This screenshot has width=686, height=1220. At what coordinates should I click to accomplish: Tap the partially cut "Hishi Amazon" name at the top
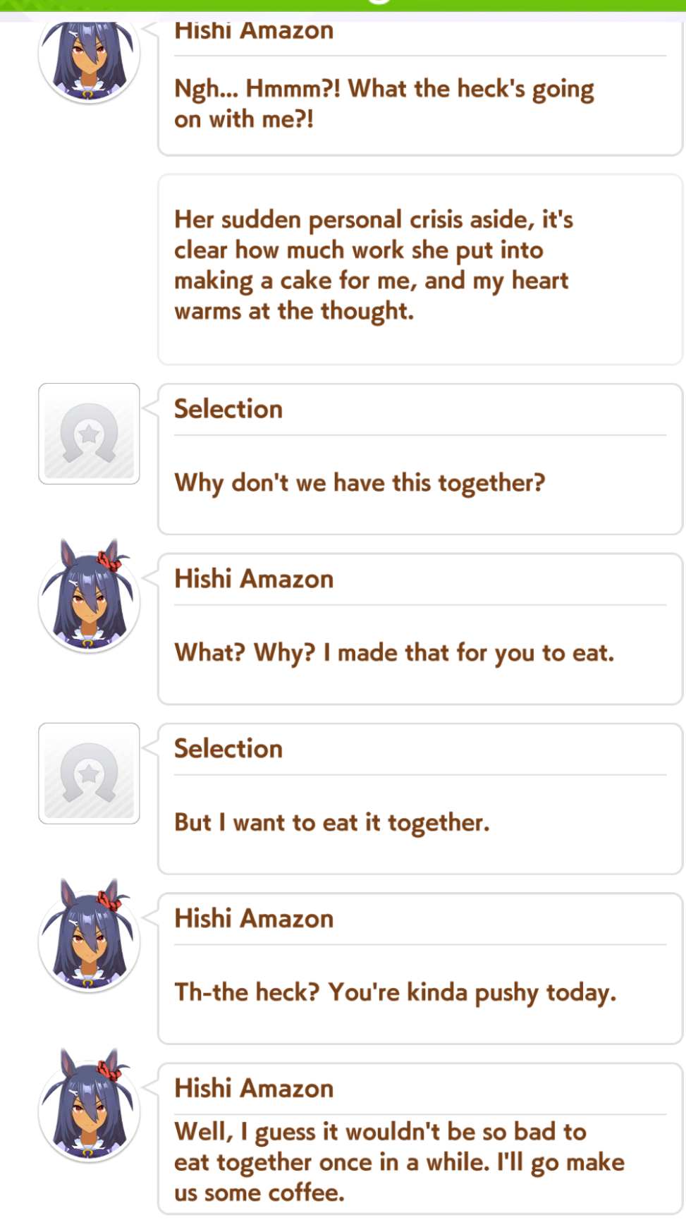[254, 32]
